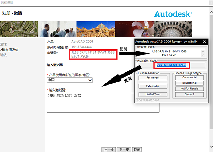Click the 上一步 back button

pyautogui.click(x=109, y=150)
